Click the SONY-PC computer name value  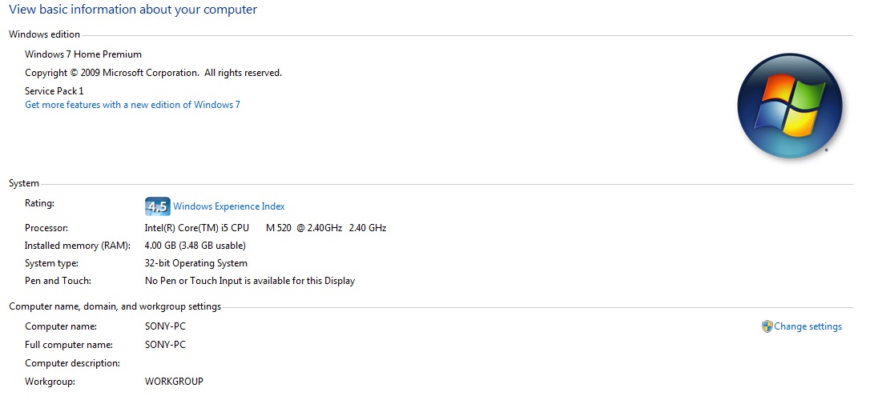coord(165,326)
